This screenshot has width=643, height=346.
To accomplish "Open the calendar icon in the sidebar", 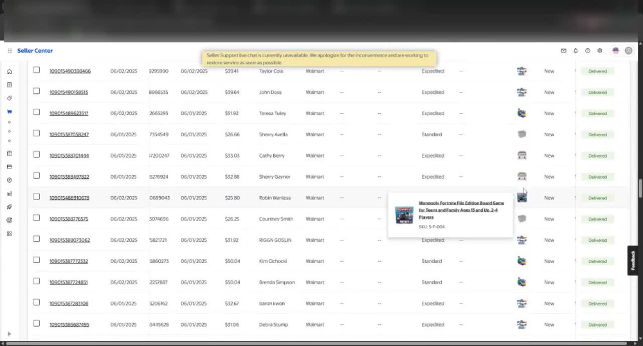I will click(x=10, y=153).
